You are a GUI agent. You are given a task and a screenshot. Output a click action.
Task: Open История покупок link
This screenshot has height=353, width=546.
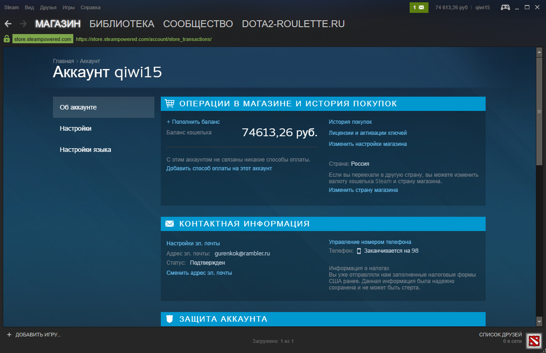coord(350,122)
